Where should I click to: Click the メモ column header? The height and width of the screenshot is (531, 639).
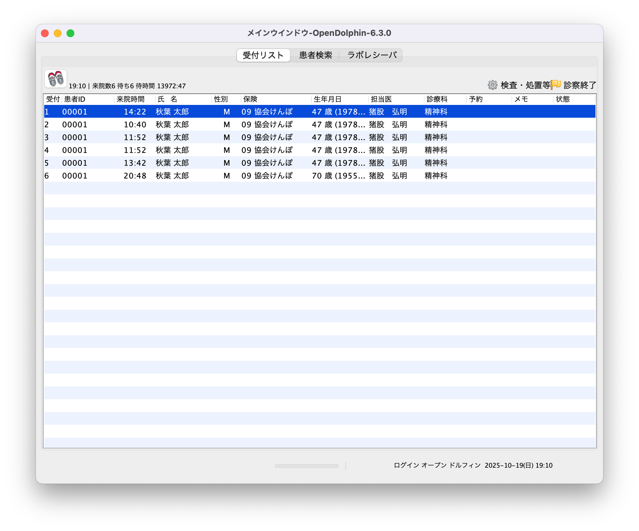(x=521, y=99)
